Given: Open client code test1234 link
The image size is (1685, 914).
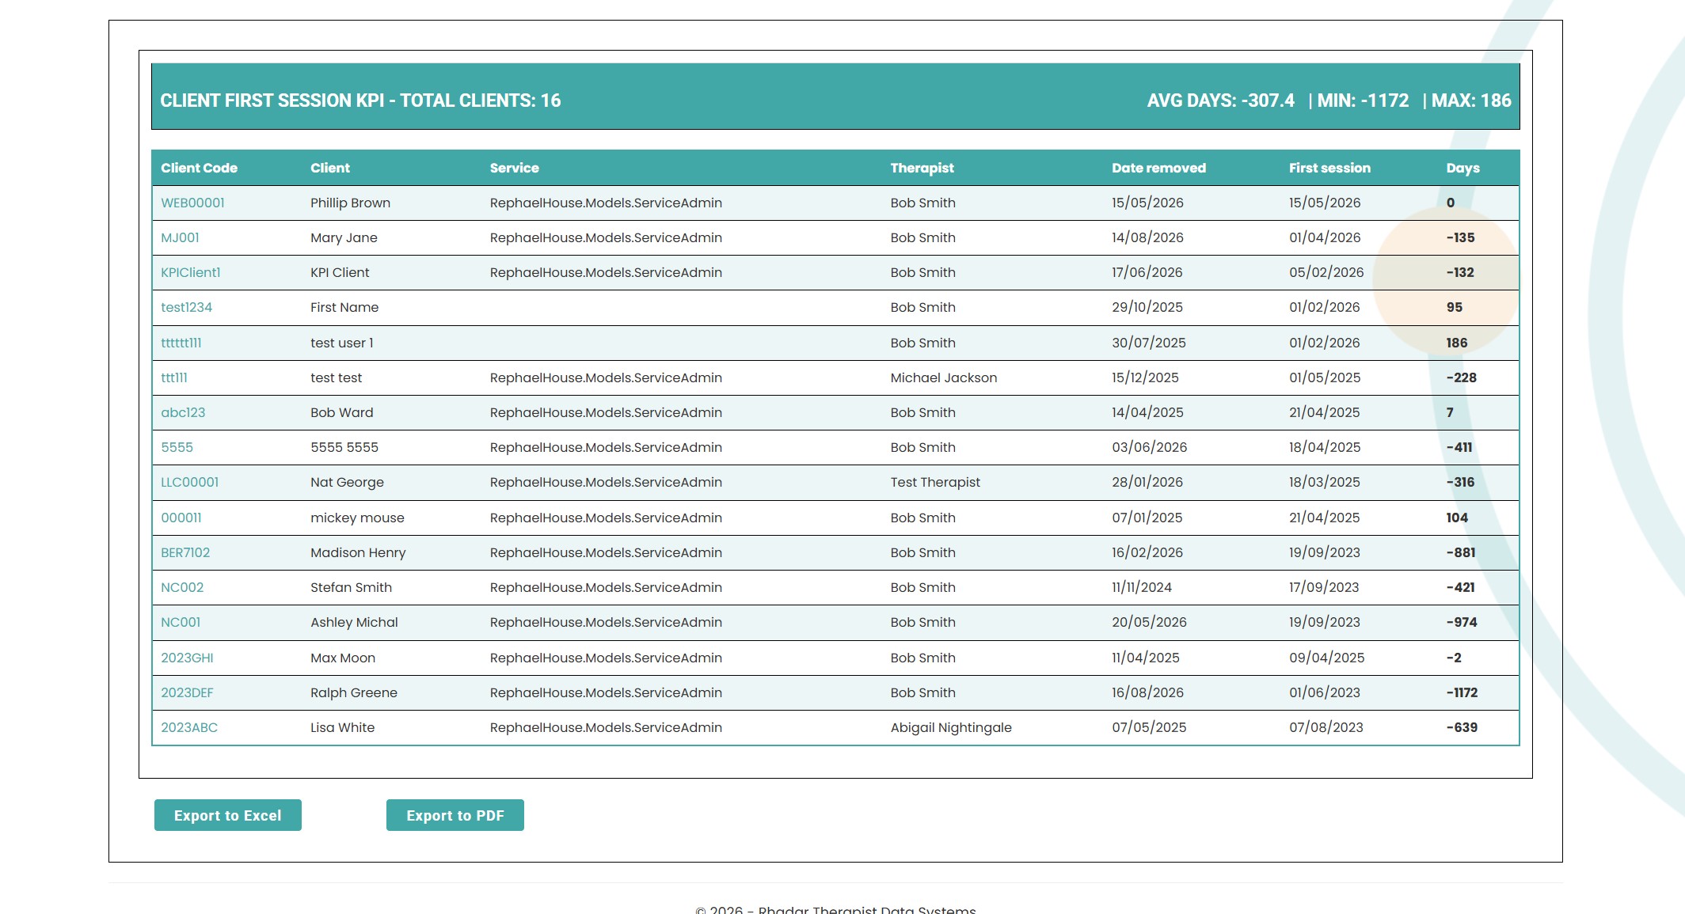Looking at the screenshot, I should (186, 307).
